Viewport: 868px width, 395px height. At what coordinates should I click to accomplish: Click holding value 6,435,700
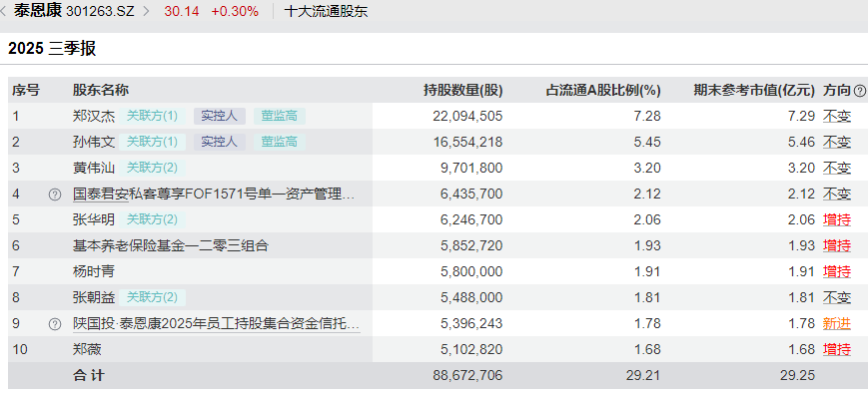[472, 194]
